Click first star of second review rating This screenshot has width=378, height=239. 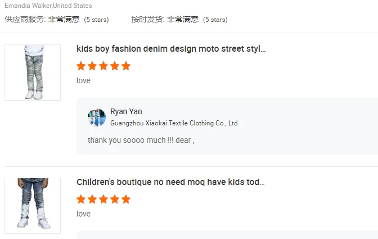[x=81, y=199]
